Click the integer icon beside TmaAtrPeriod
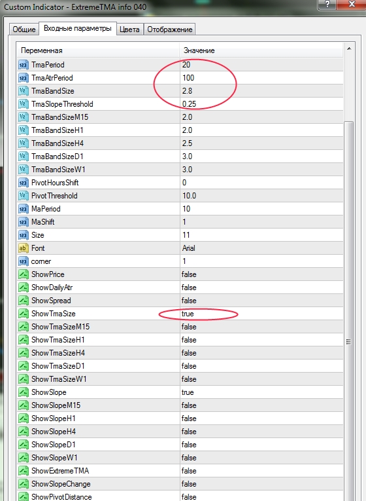 24,78
